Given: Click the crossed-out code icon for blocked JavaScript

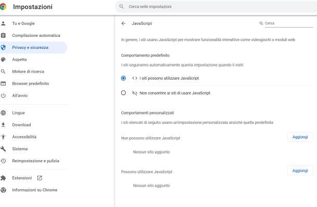Looking at the screenshot, I should (135, 93).
